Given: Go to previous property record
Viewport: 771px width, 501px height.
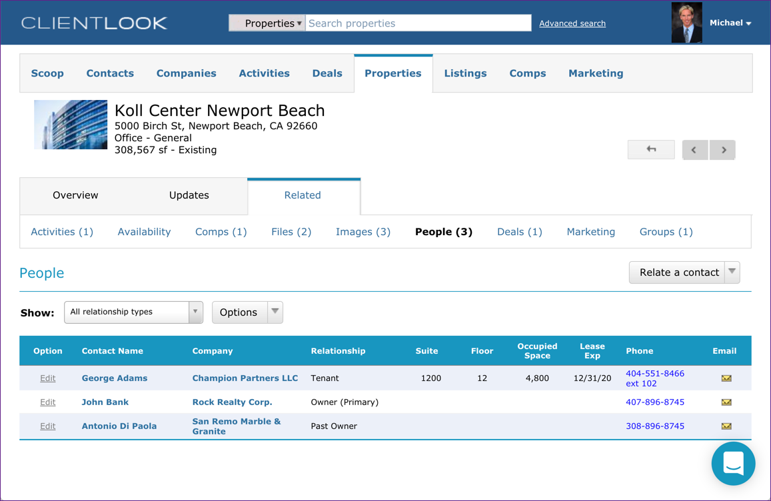Looking at the screenshot, I should (695, 150).
